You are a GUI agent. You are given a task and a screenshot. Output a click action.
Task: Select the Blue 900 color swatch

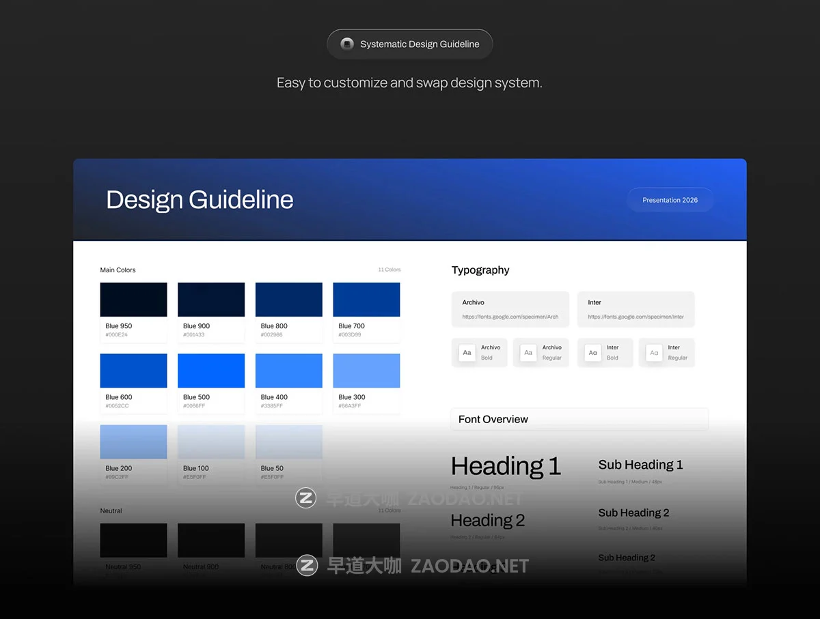pos(211,300)
